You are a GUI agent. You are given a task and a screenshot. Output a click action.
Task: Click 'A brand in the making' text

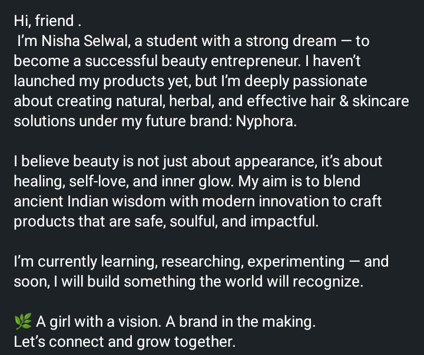[240, 322]
